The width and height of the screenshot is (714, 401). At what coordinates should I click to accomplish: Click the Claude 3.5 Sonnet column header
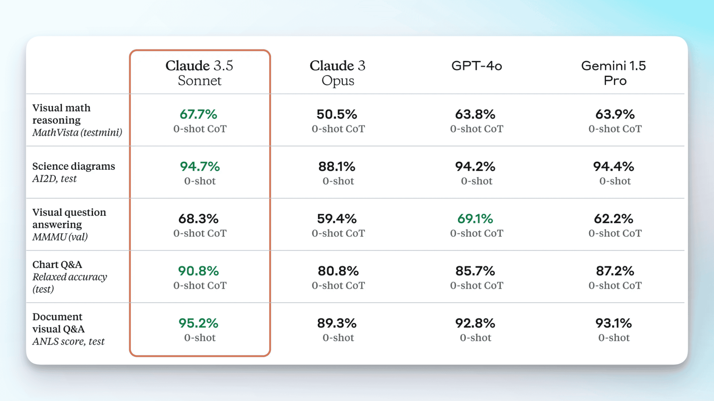(199, 73)
